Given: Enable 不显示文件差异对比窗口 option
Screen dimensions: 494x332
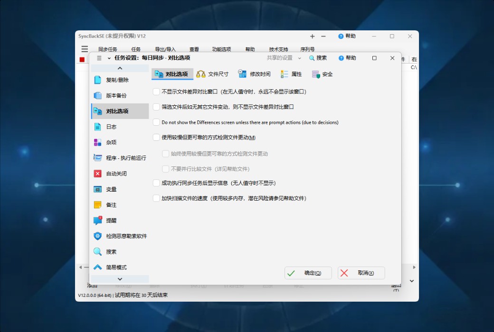Looking at the screenshot, I should point(156,92).
